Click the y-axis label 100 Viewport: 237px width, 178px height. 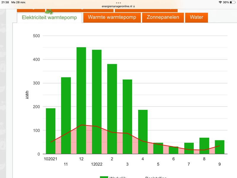tap(36, 131)
